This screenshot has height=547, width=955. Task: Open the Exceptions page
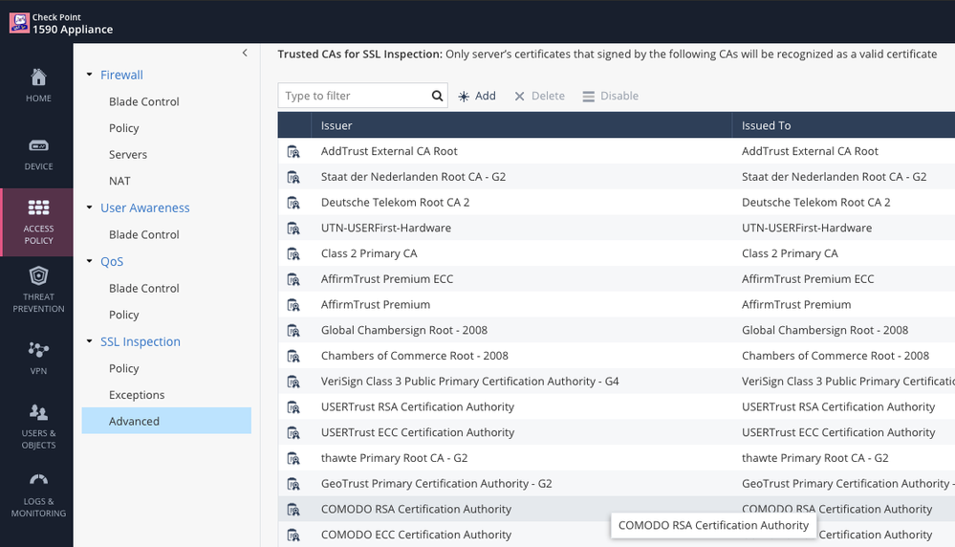[137, 395]
